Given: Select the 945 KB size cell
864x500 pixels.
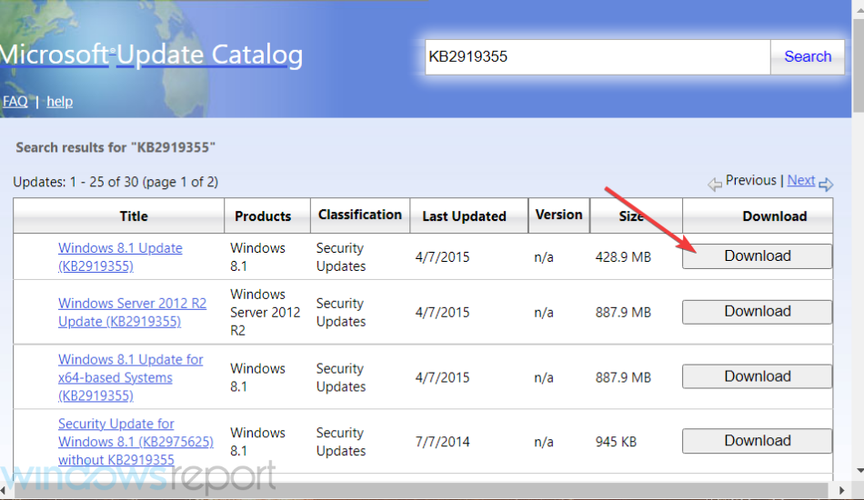Looking at the screenshot, I should [616, 442].
